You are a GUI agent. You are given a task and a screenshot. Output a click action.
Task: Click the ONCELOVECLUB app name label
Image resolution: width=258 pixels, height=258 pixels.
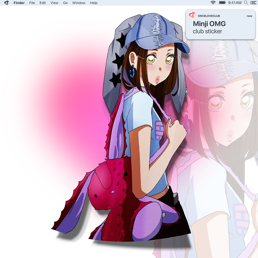[x=209, y=16]
